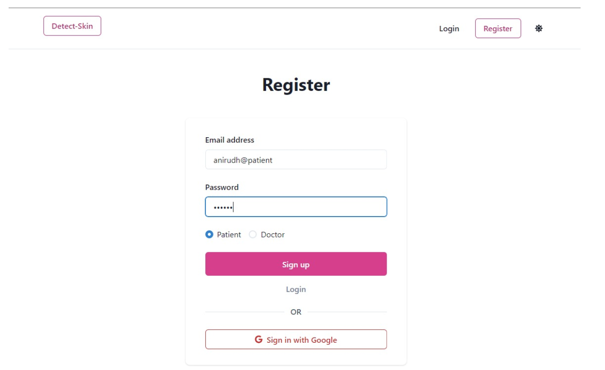This screenshot has width=605, height=370.
Task: Click the Patient label text
Action: click(x=229, y=234)
